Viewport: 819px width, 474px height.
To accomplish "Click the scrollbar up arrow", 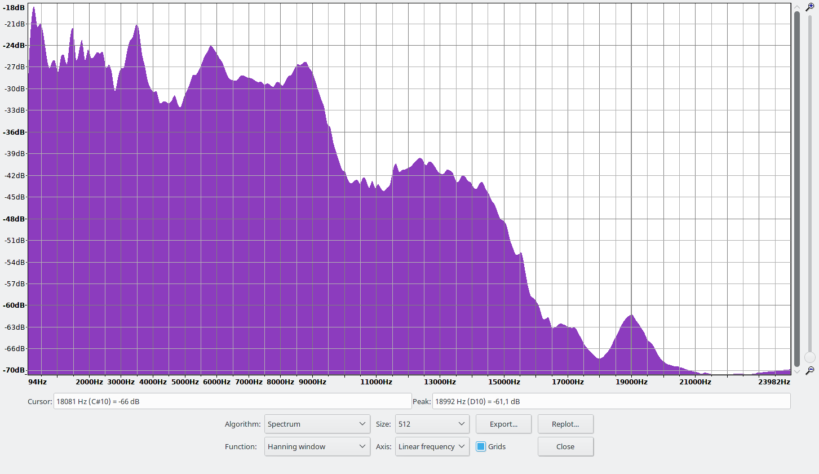I will [797, 7].
